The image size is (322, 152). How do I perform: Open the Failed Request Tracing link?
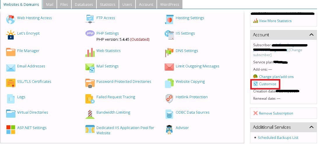[116, 97]
